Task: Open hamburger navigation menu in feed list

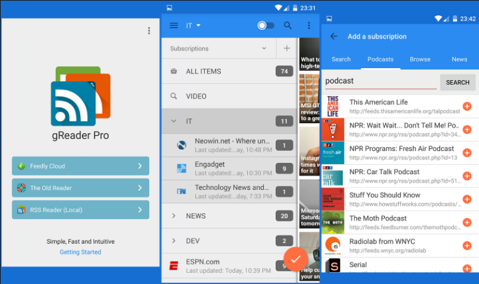Action: [x=174, y=25]
